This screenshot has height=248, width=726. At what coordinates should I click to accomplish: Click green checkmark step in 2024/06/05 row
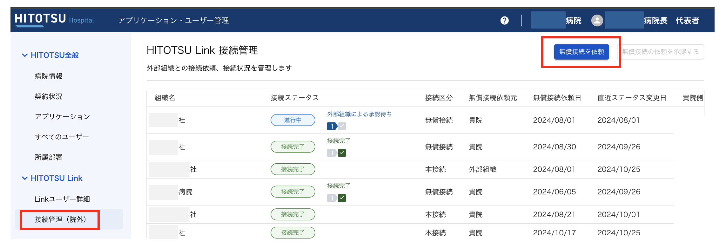[342, 198]
